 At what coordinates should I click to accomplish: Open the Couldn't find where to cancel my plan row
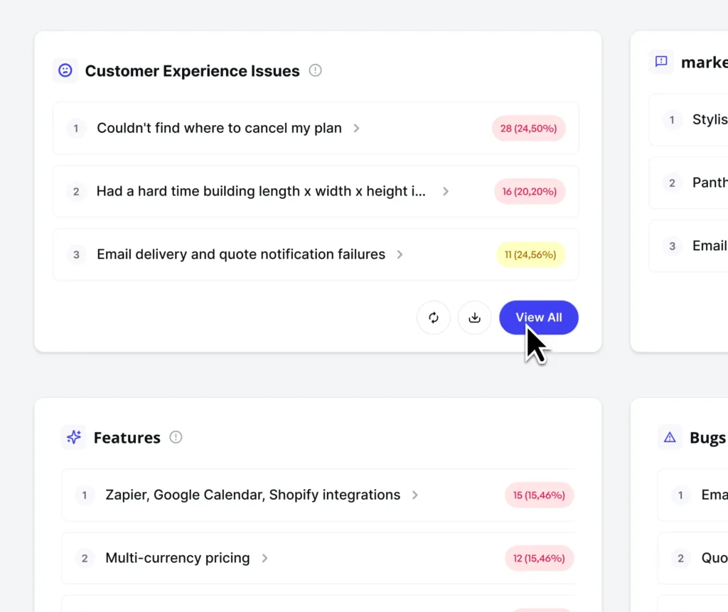tap(316, 128)
